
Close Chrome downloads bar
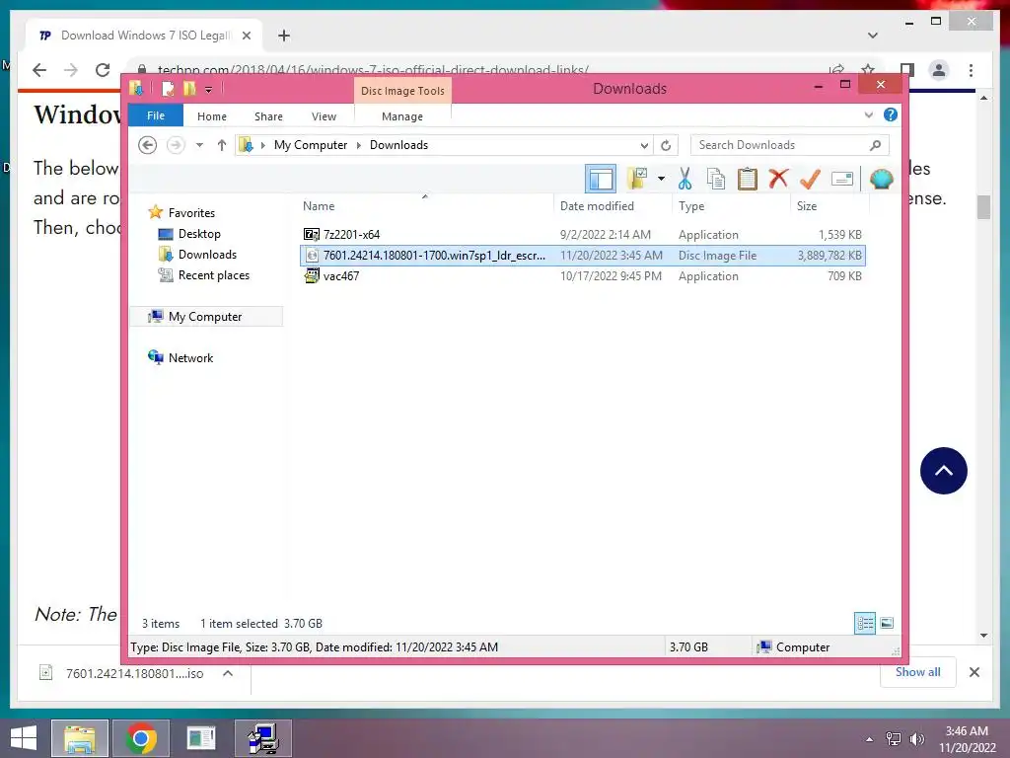[x=974, y=672]
